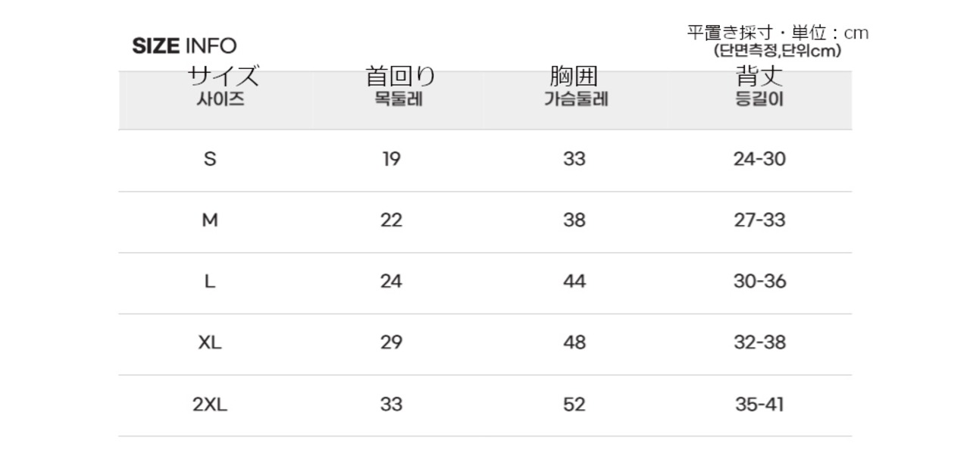Click the SIZE INFO heading
Screen dimensions: 970x456
pyautogui.click(x=184, y=46)
